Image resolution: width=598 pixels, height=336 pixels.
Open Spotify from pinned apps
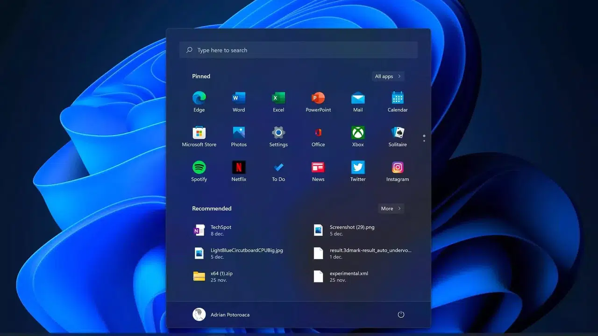(199, 167)
